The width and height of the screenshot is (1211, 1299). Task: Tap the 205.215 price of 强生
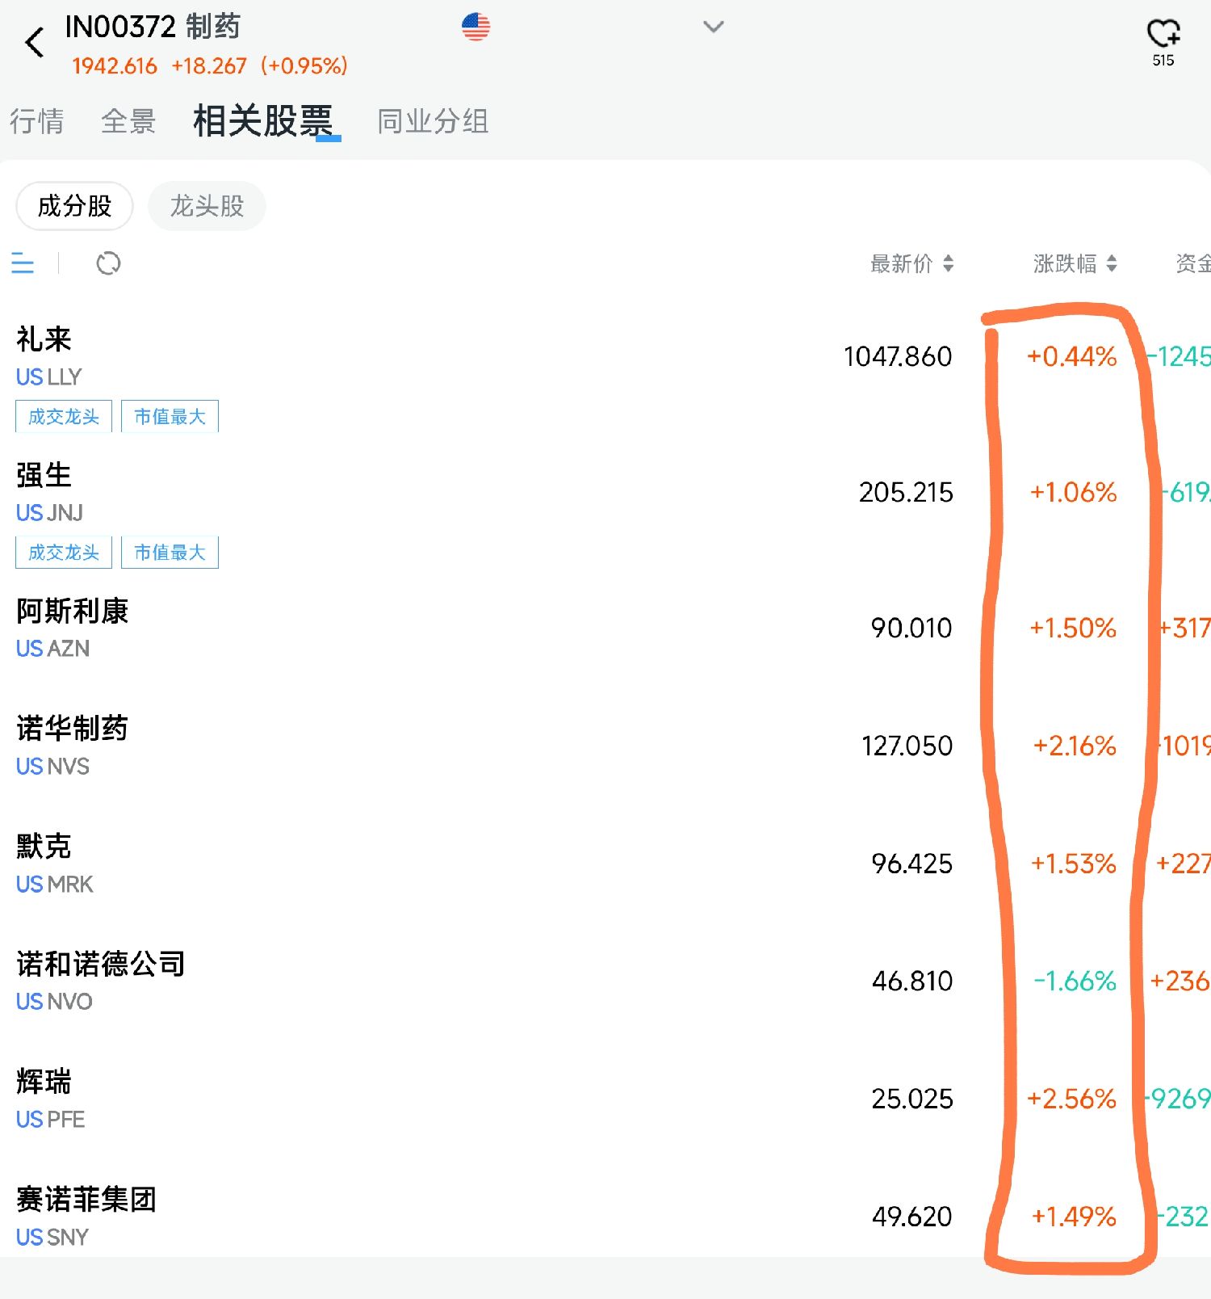tap(906, 492)
